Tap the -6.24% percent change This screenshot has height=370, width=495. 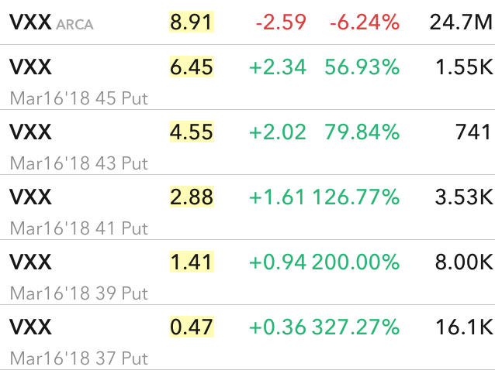[365, 22]
